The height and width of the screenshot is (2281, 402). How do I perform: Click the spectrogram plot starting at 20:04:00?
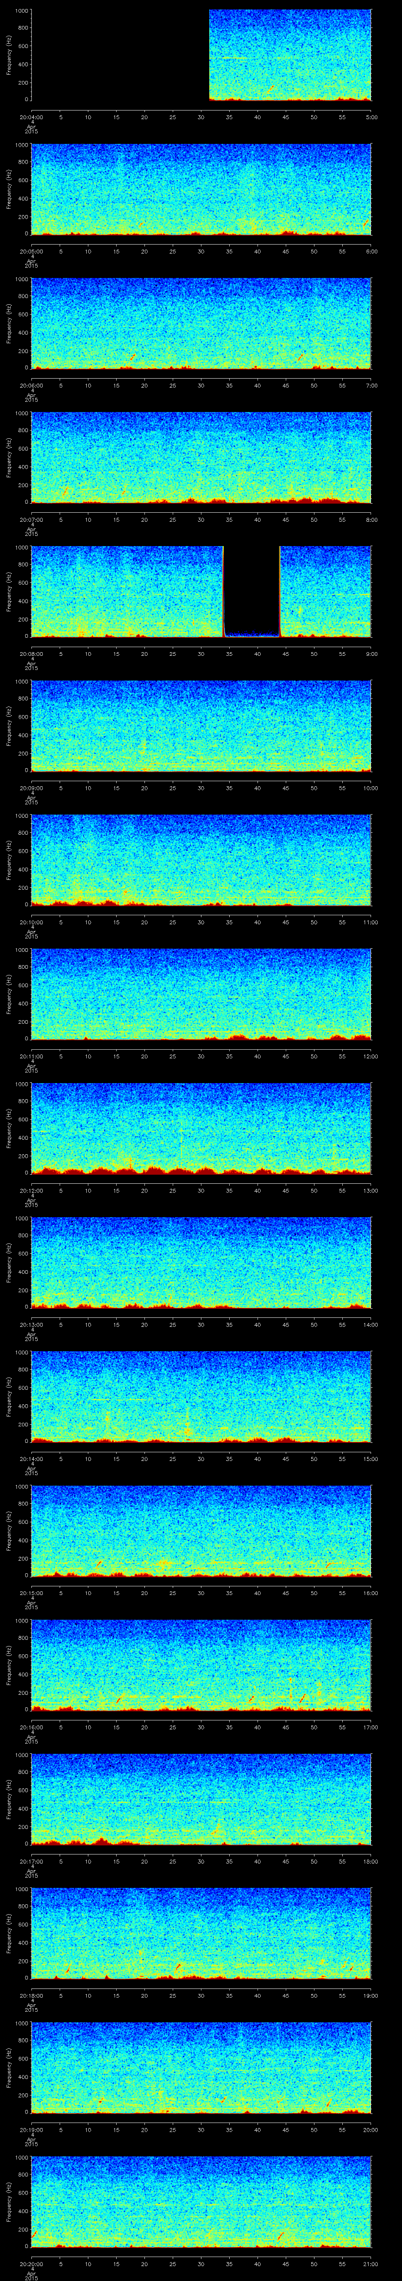pos(201,55)
